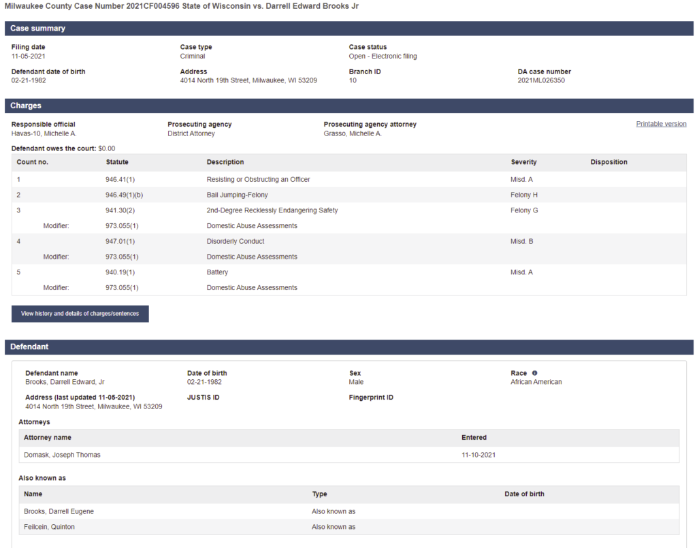Screen dimensions: 697x548
Task: Click the Disposition column header
Action: click(609, 162)
